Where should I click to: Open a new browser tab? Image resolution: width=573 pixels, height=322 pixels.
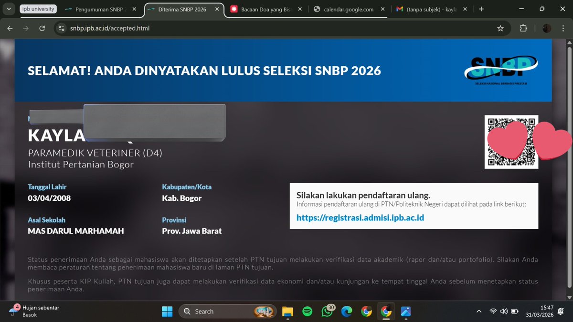pyautogui.click(x=481, y=9)
